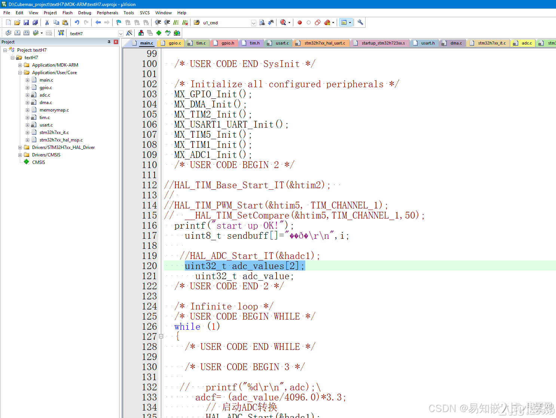Open Configuration wrench icon
The height and width of the screenshot is (418, 556).
[x=360, y=22]
